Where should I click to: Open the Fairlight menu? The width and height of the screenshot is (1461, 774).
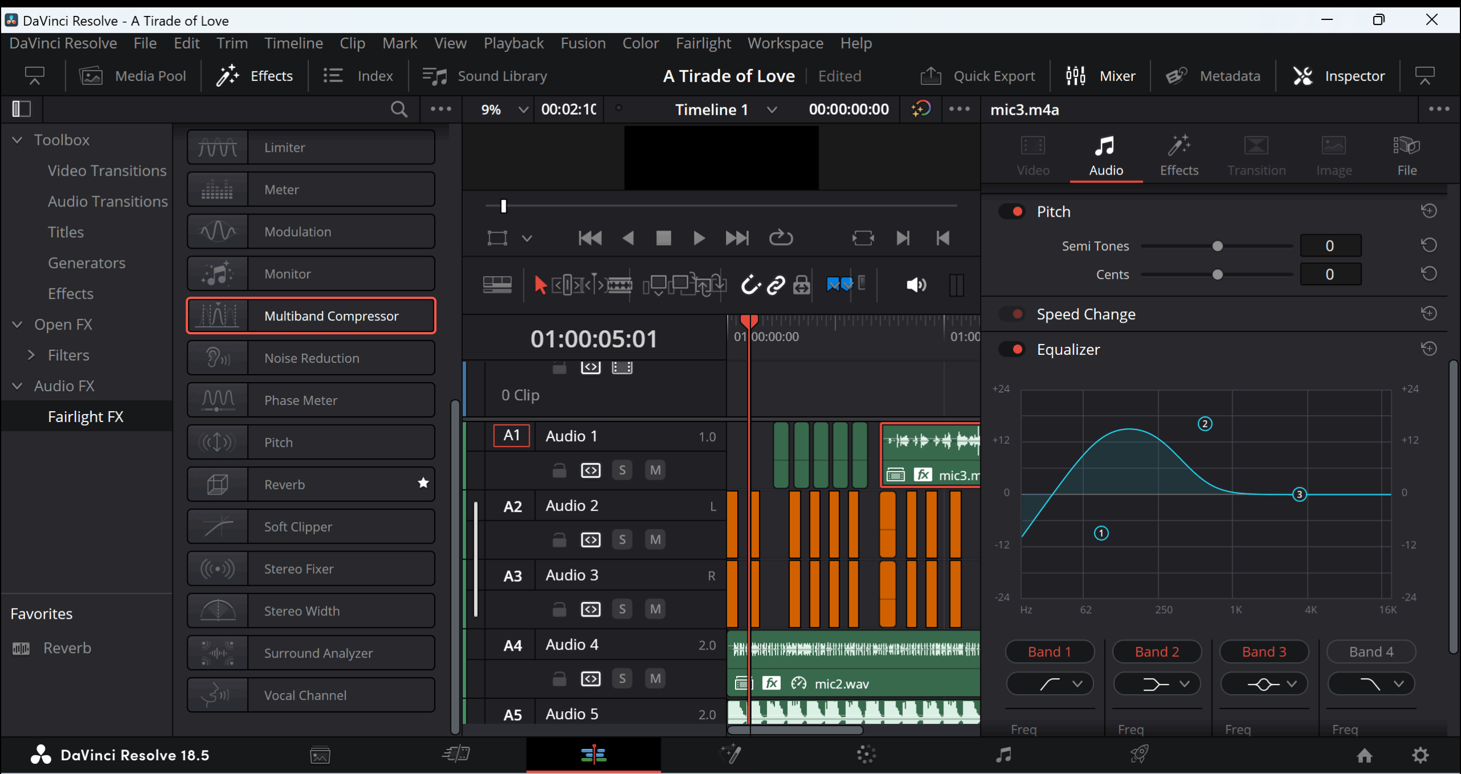coord(703,43)
